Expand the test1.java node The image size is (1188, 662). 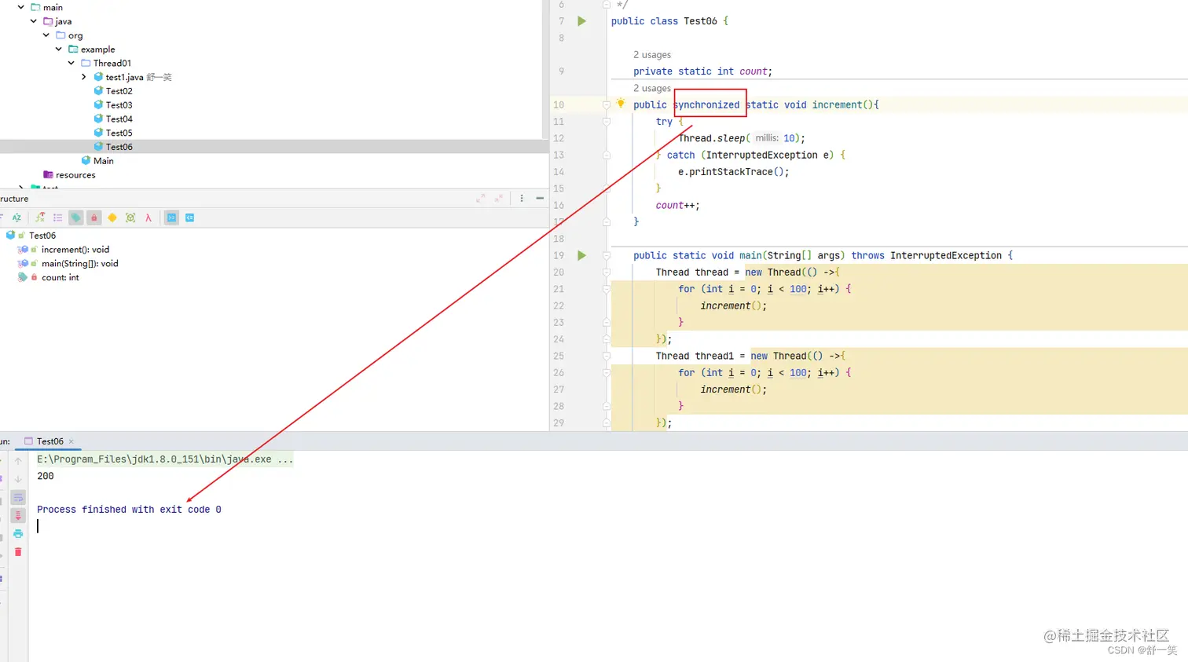(84, 77)
